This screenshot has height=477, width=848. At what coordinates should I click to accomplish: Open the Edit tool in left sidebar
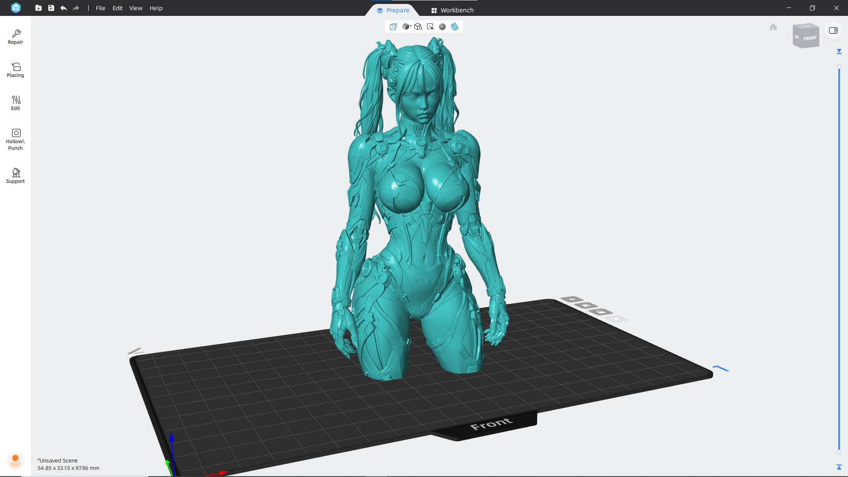[x=15, y=103]
